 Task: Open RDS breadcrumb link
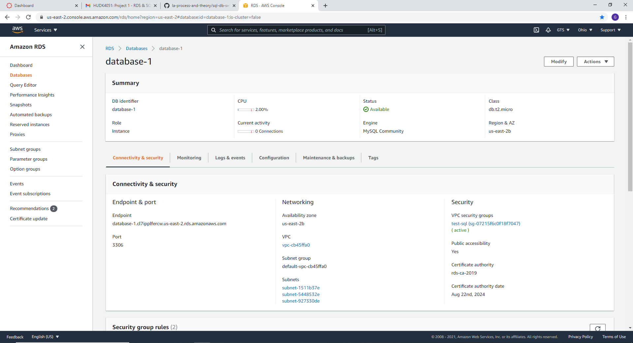point(110,48)
